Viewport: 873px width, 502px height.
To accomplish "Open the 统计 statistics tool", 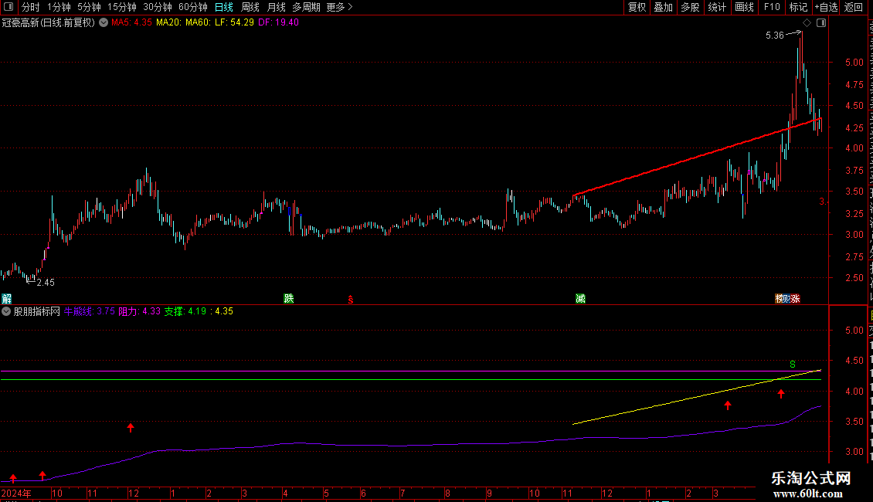I will (x=717, y=7).
